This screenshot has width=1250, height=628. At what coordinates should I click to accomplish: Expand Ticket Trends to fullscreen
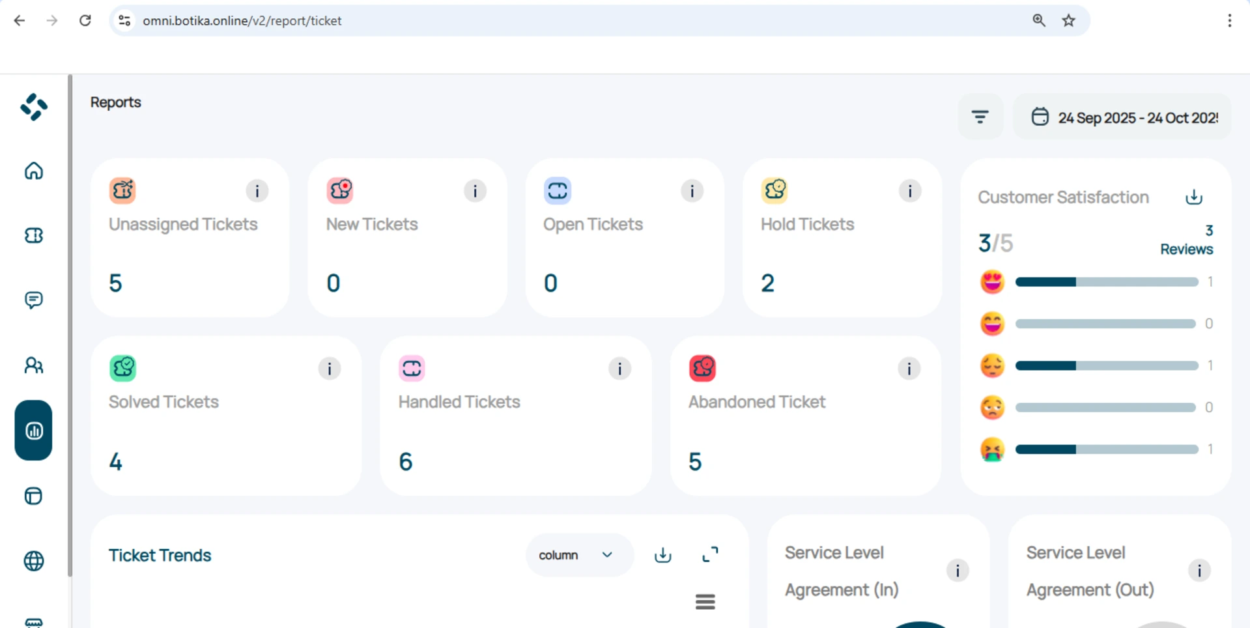click(x=710, y=554)
